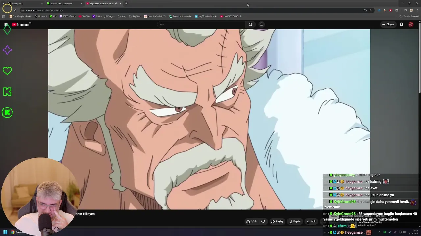
Task: Open the Windows Start button
Action: [5, 232]
